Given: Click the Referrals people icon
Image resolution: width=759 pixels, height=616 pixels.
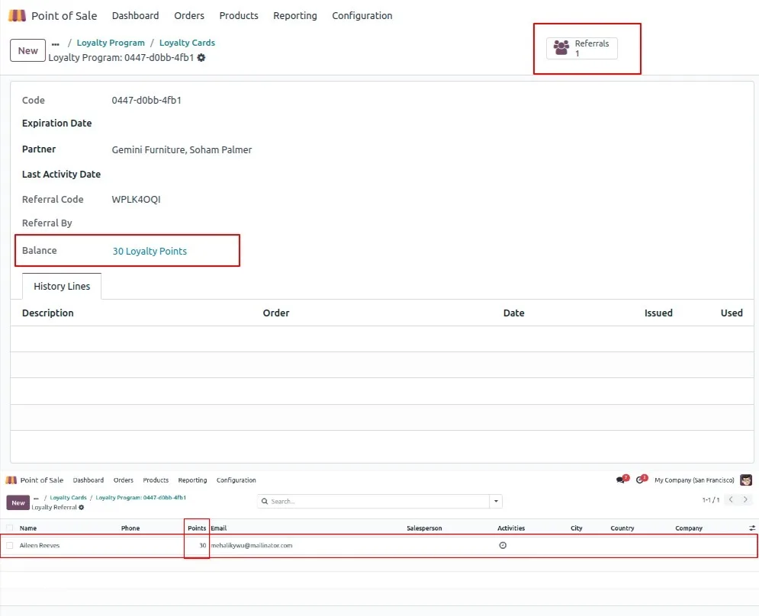Looking at the screenshot, I should point(561,47).
